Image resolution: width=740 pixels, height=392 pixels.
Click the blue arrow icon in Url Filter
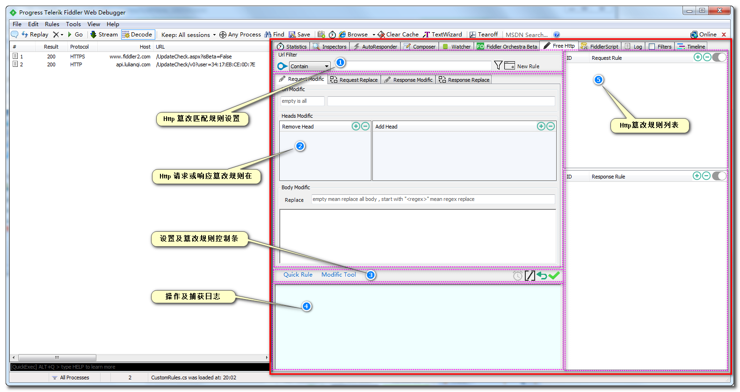[x=282, y=66]
